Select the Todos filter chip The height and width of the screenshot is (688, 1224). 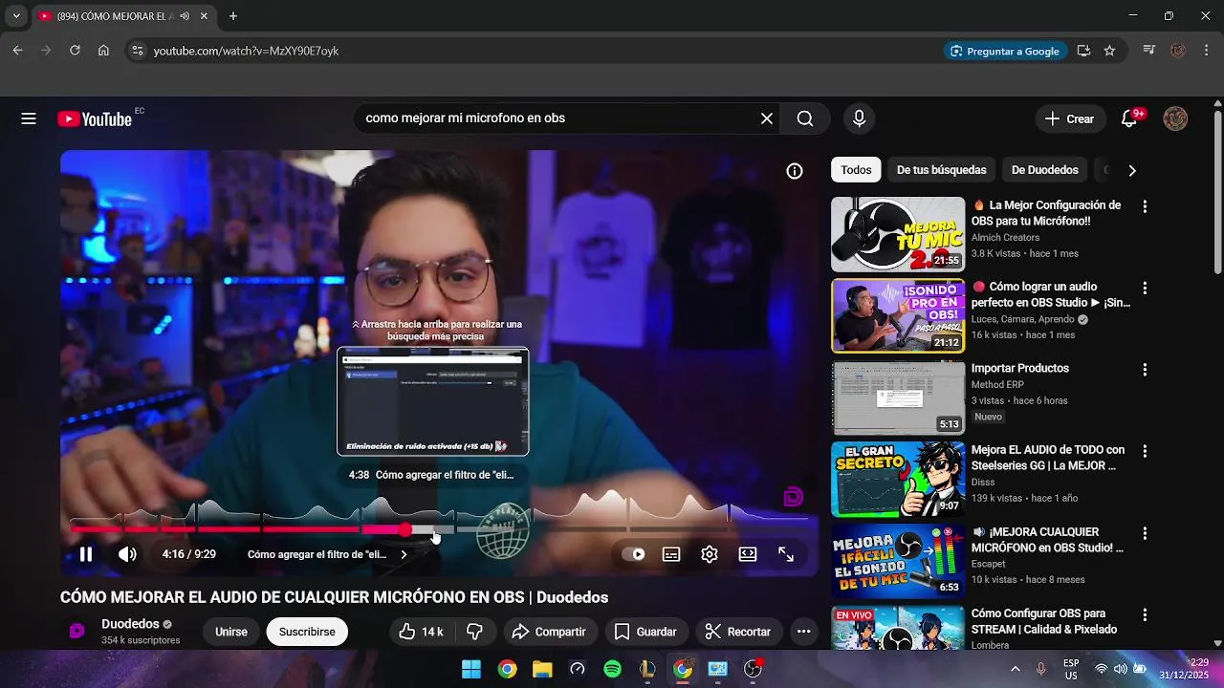(856, 170)
